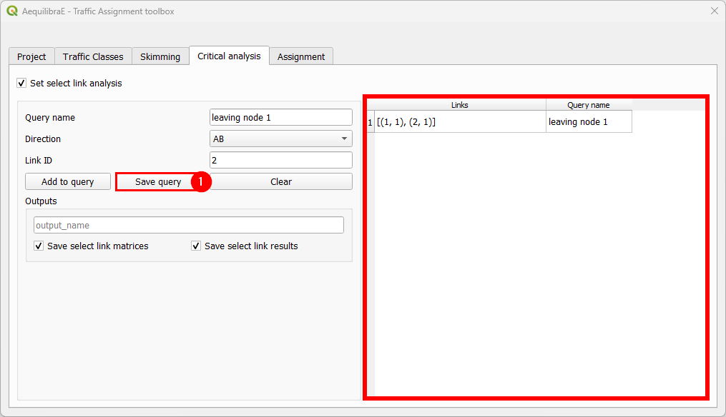Click the output_name text box
This screenshot has width=726, height=417.
(188, 224)
